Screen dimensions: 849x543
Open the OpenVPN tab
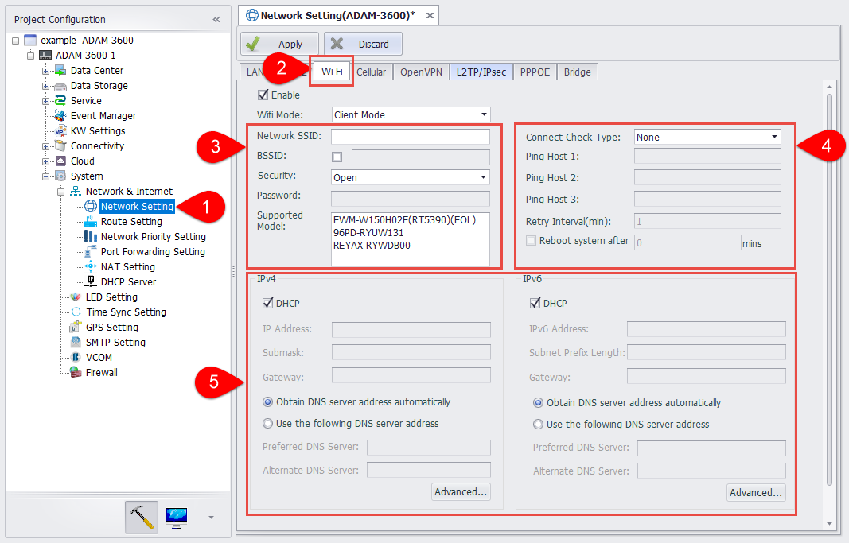coord(421,72)
